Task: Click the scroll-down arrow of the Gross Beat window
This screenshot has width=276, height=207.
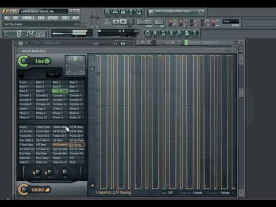Action: coord(241,193)
